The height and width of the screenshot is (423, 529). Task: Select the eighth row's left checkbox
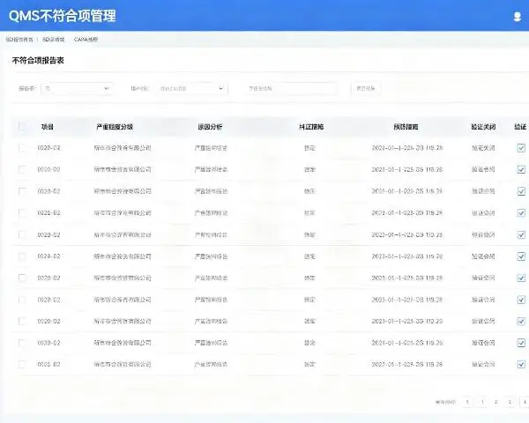(x=22, y=300)
